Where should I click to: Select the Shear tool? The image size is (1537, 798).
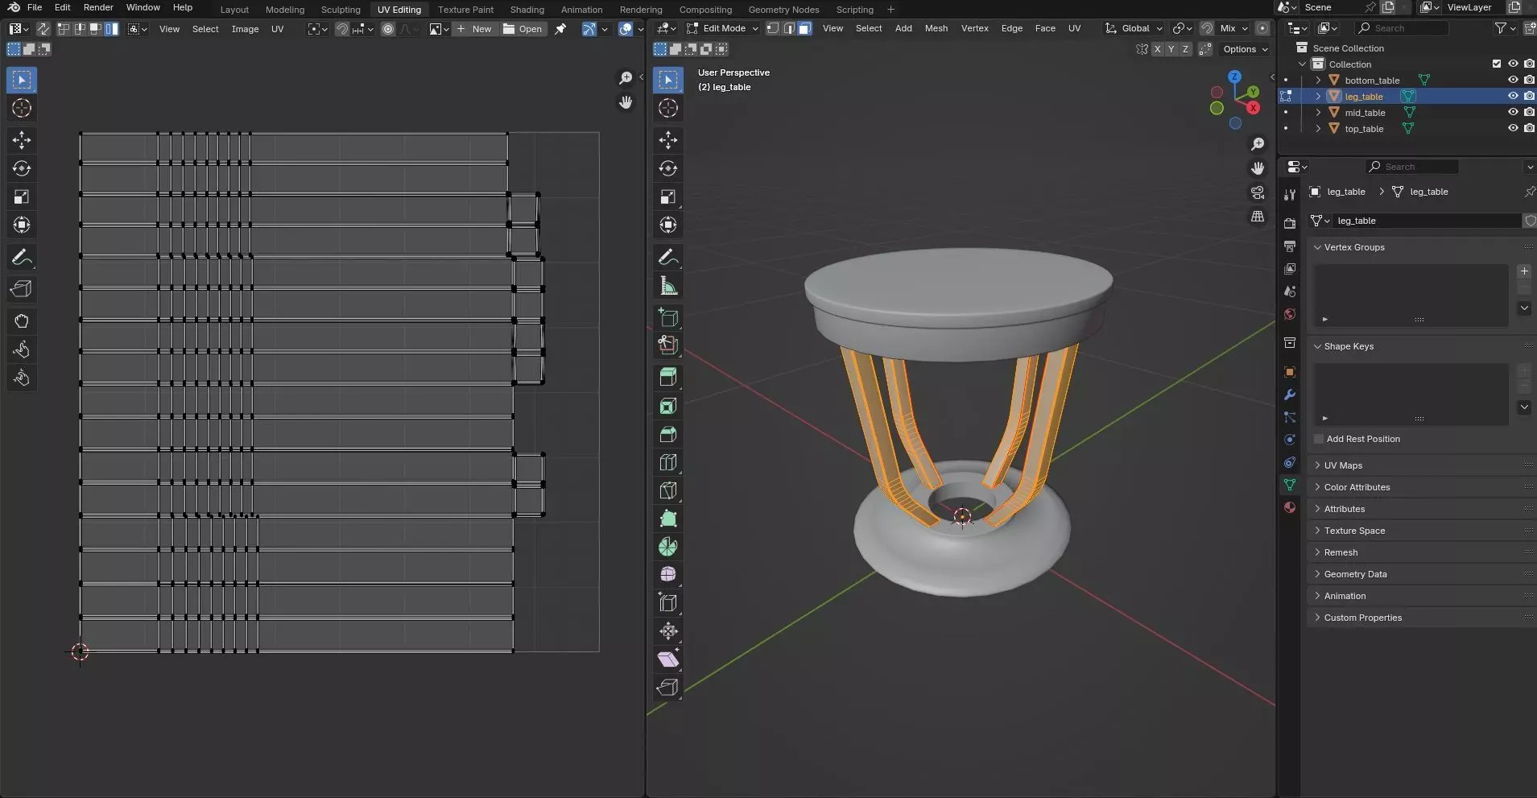[668, 659]
